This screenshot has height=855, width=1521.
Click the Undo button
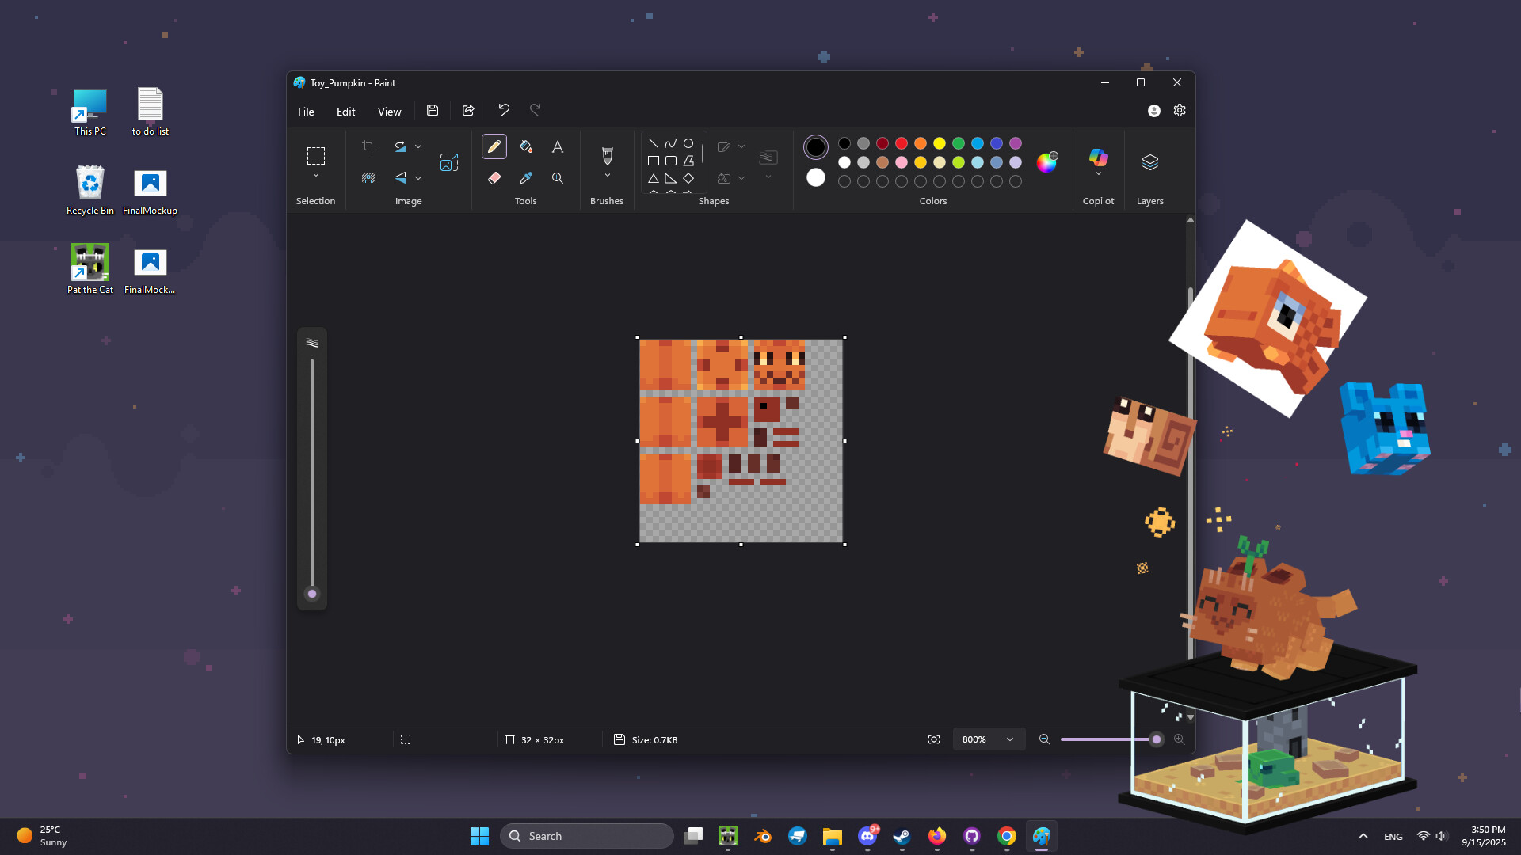tap(504, 110)
